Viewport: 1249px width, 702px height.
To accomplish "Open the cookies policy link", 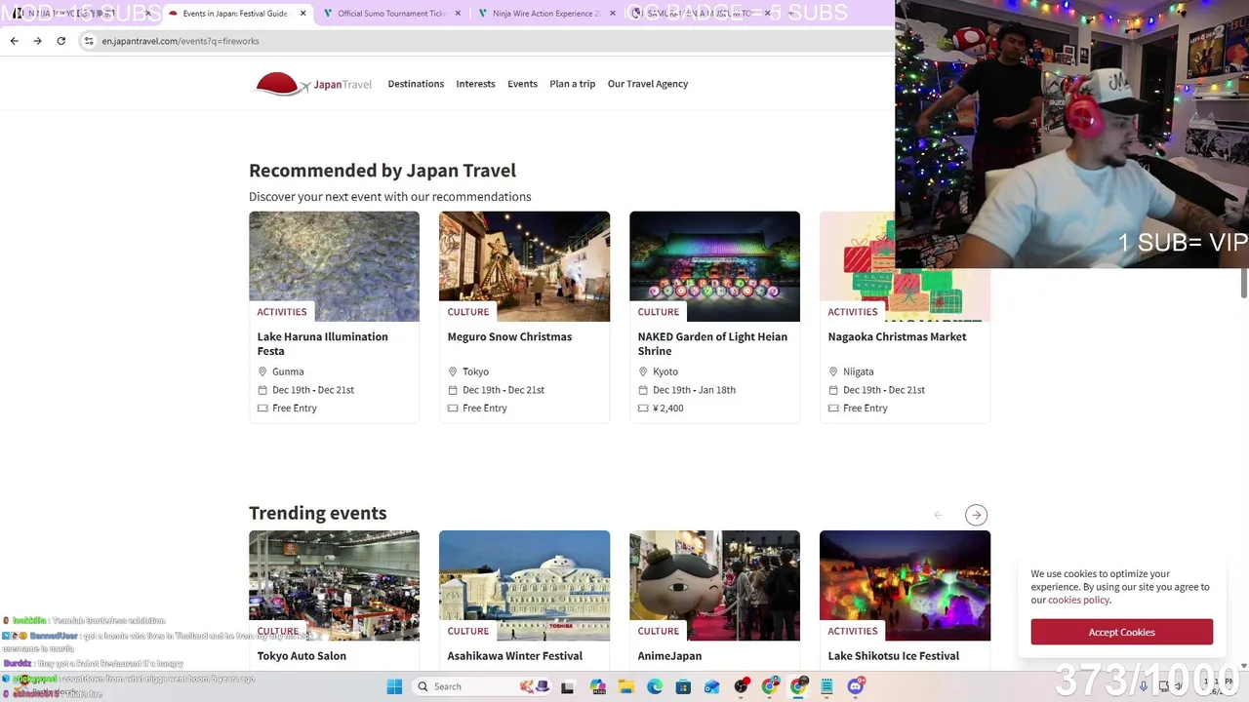I will (1078, 600).
